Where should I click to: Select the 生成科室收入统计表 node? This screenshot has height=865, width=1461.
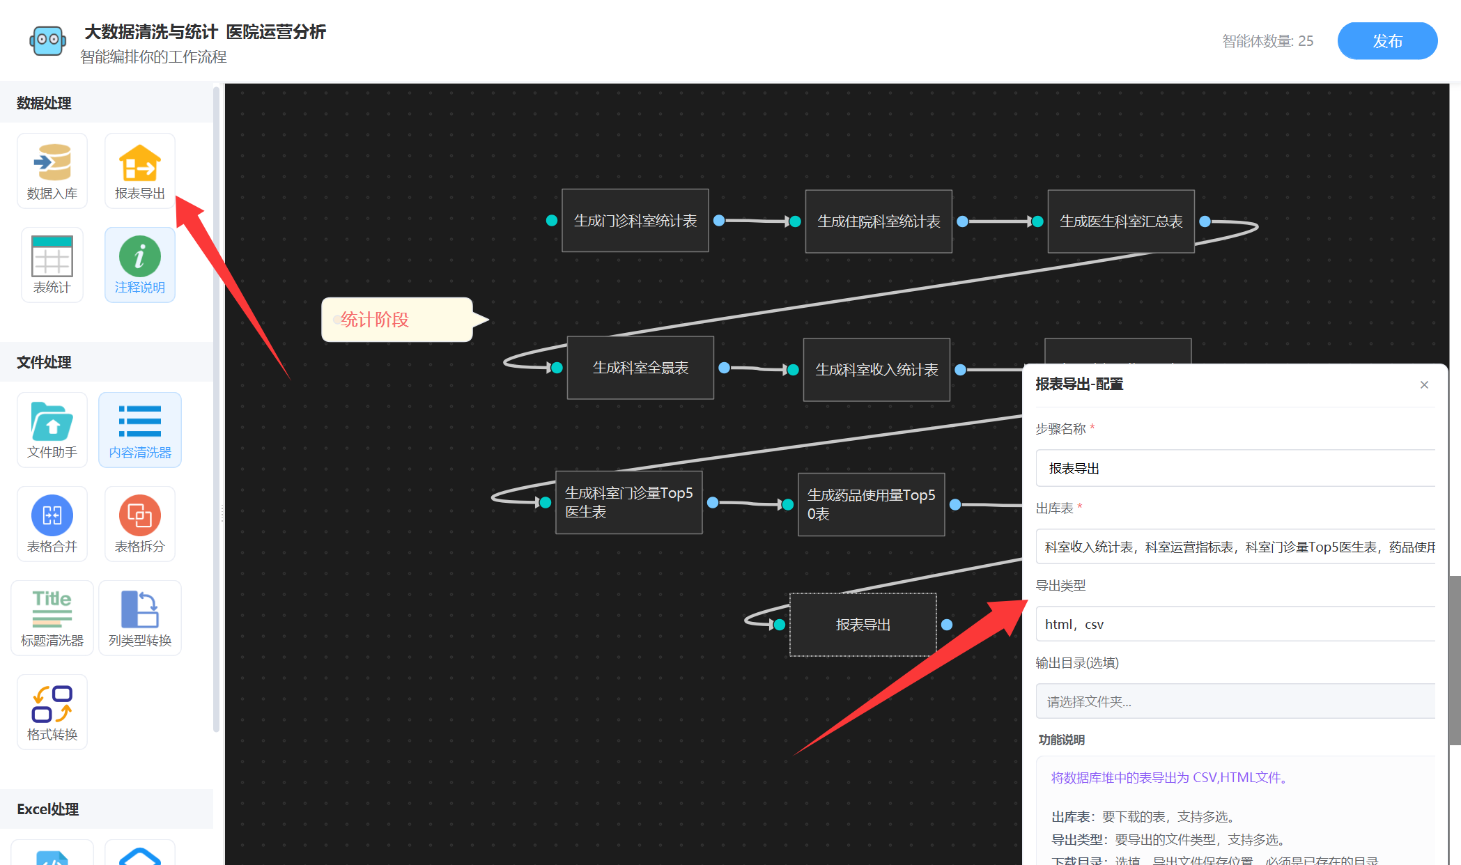[x=876, y=370]
